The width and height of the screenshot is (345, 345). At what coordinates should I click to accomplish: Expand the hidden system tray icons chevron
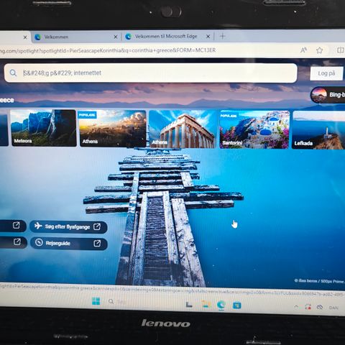click(x=296, y=306)
